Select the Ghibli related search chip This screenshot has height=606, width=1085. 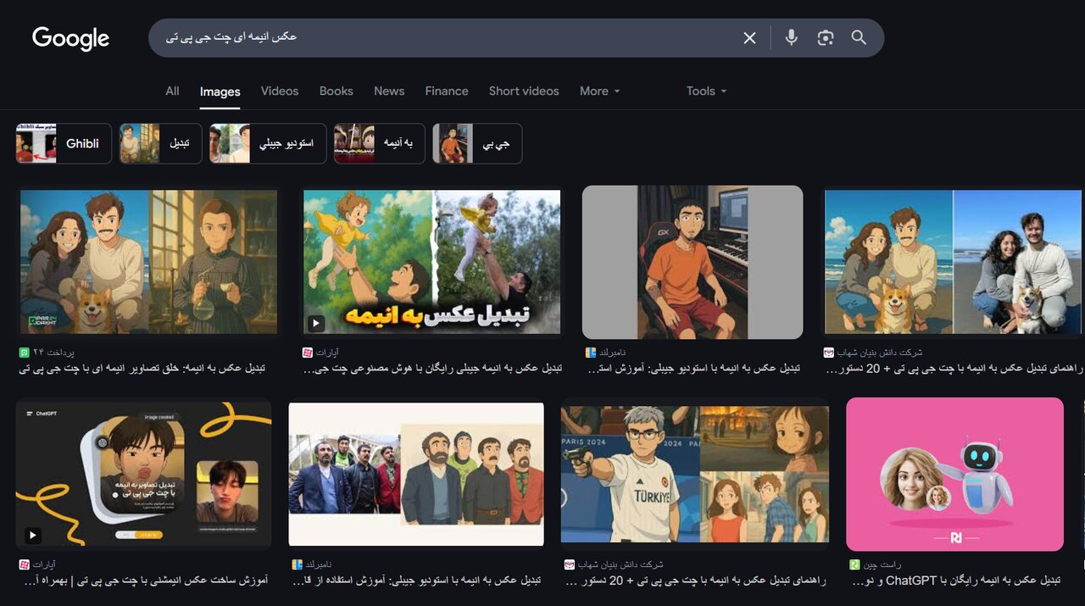[x=82, y=143]
